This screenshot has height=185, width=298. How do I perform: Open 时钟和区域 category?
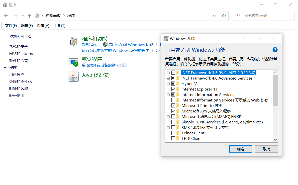click(18, 89)
